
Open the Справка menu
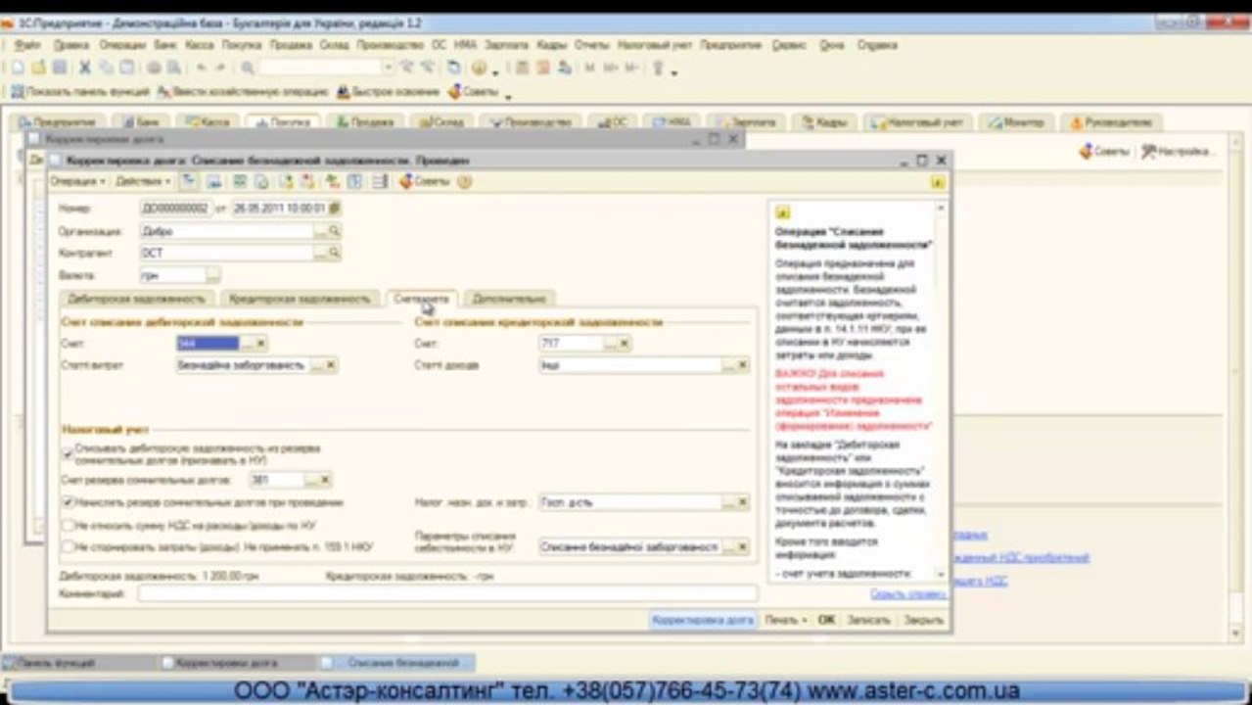pyautogui.click(x=877, y=45)
